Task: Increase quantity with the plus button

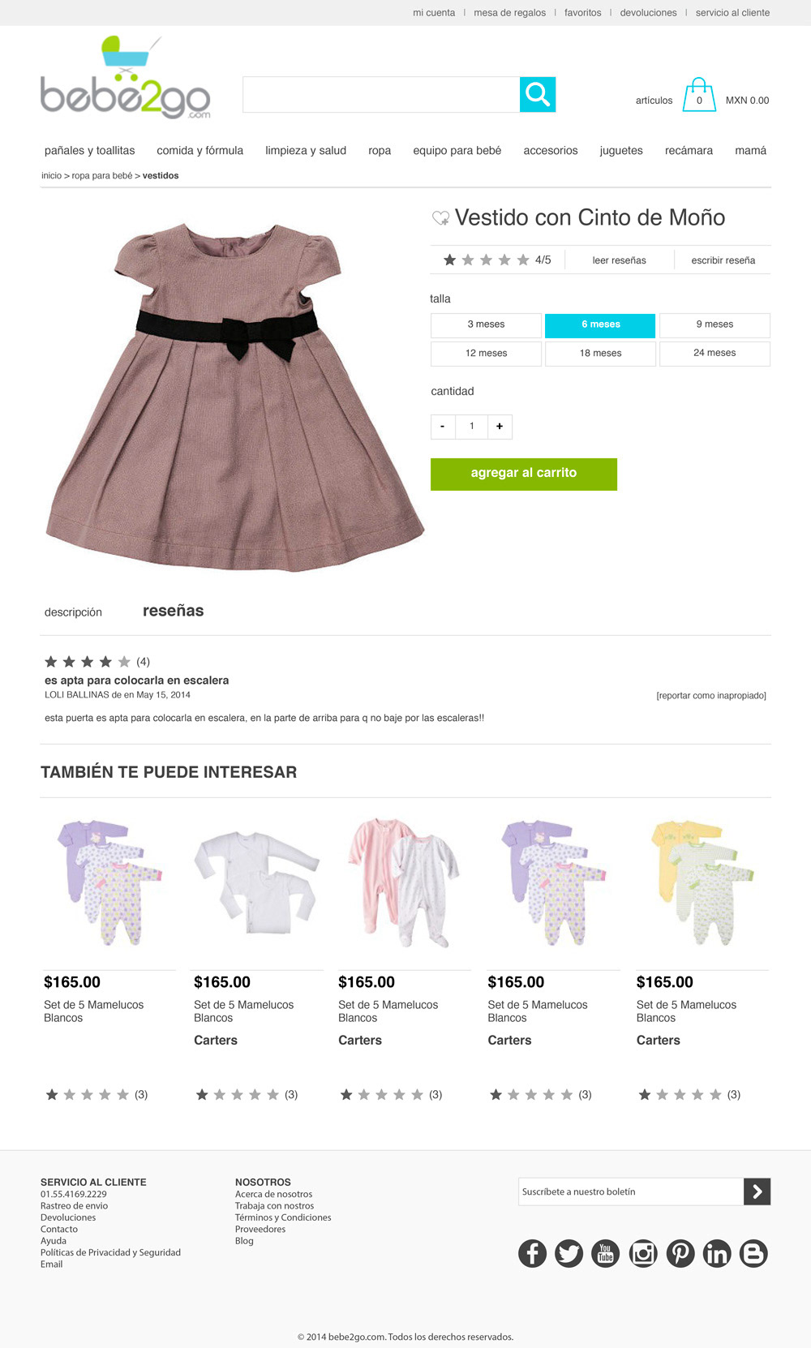Action: (x=500, y=427)
